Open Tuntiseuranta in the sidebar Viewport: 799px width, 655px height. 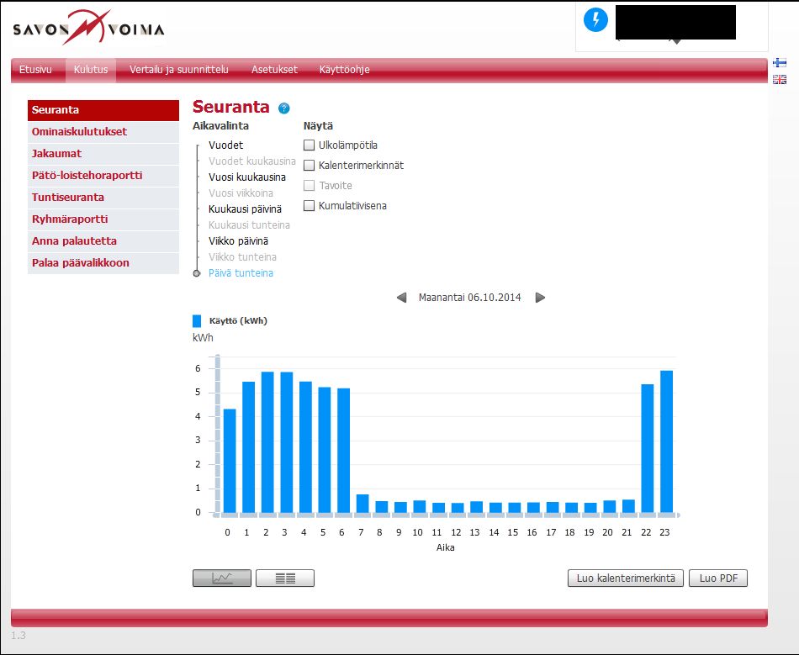click(68, 198)
